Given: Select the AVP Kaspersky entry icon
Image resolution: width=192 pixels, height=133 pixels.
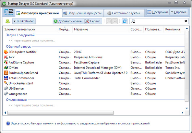Looking at the screenshot, I should pyautogui.click(x=6, y=57).
